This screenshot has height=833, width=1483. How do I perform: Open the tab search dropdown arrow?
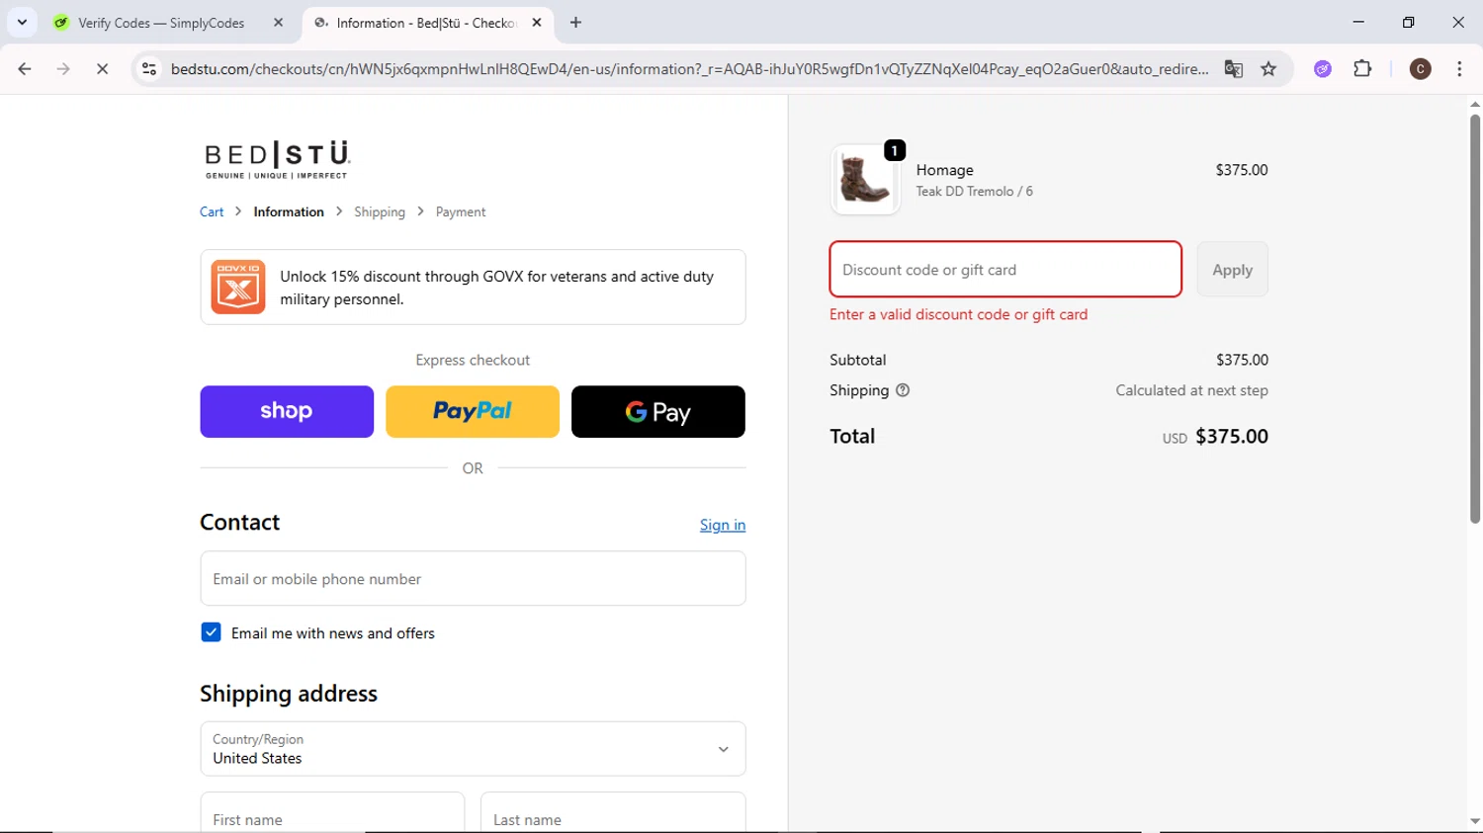22,22
